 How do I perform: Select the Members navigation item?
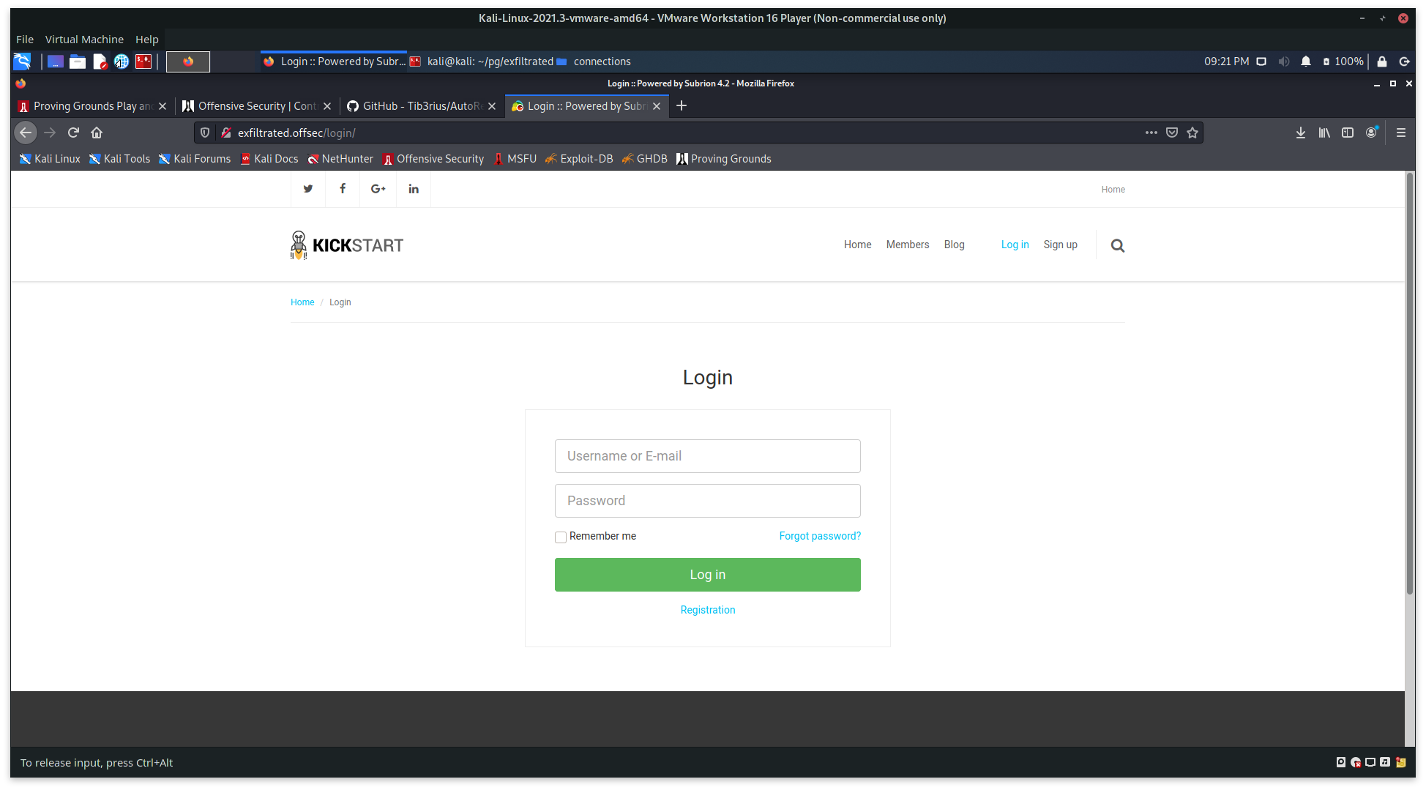[908, 245]
